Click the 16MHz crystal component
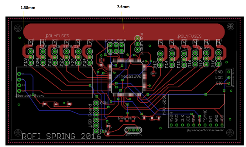 pos(133,130)
